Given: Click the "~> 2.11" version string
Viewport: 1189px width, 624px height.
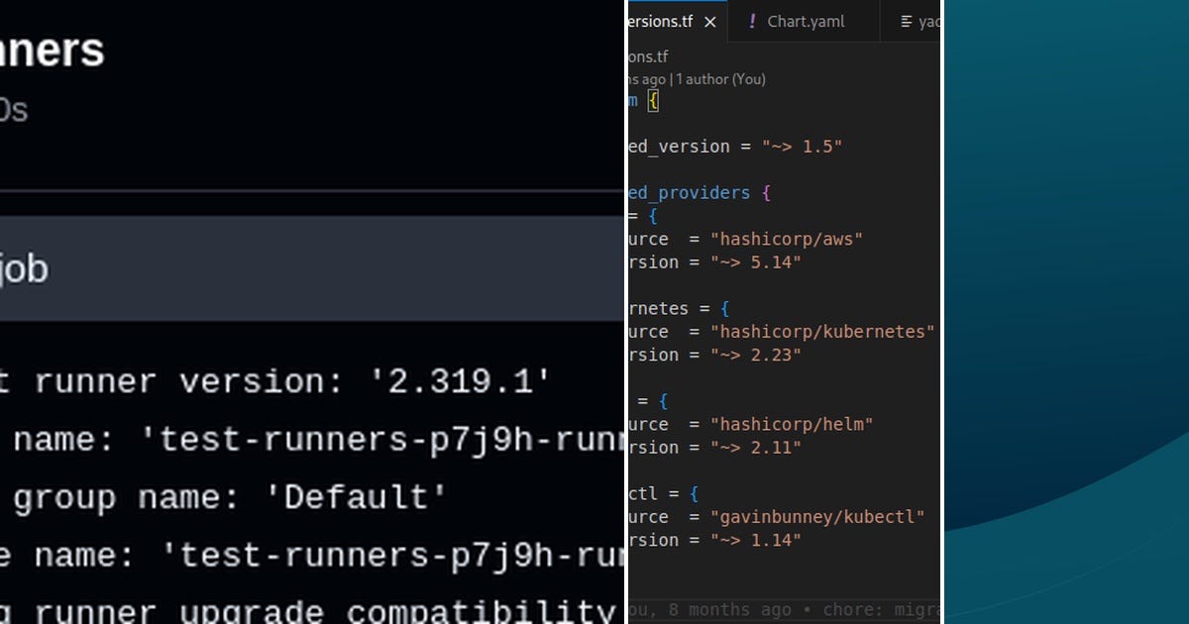Looking at the screenshot, I should (x=755, y=448).
